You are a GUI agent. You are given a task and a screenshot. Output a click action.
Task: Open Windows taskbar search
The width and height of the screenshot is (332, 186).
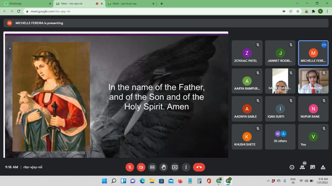(114, 181)
